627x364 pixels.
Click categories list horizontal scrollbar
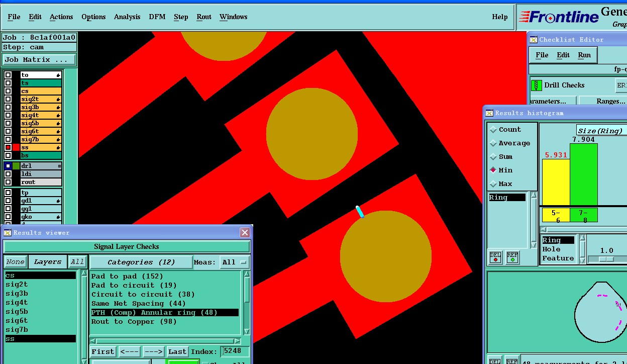(x=164, y=341)
